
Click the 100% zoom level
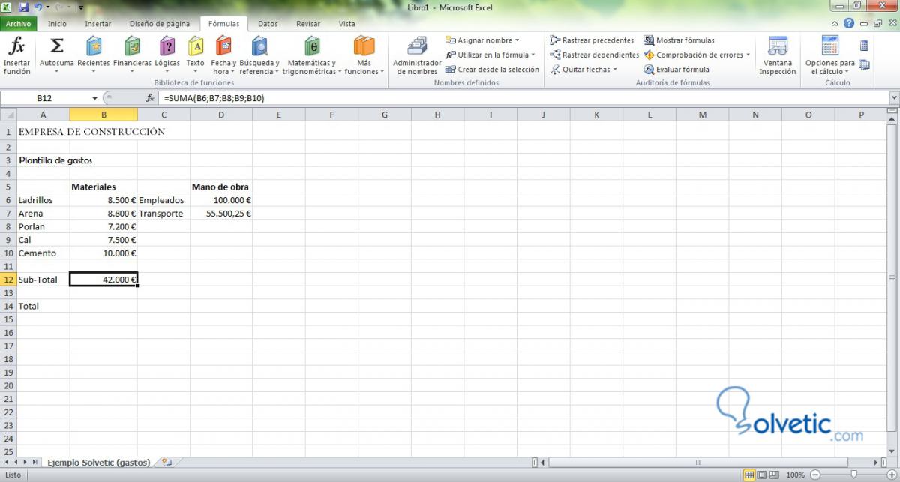[795, 475]
